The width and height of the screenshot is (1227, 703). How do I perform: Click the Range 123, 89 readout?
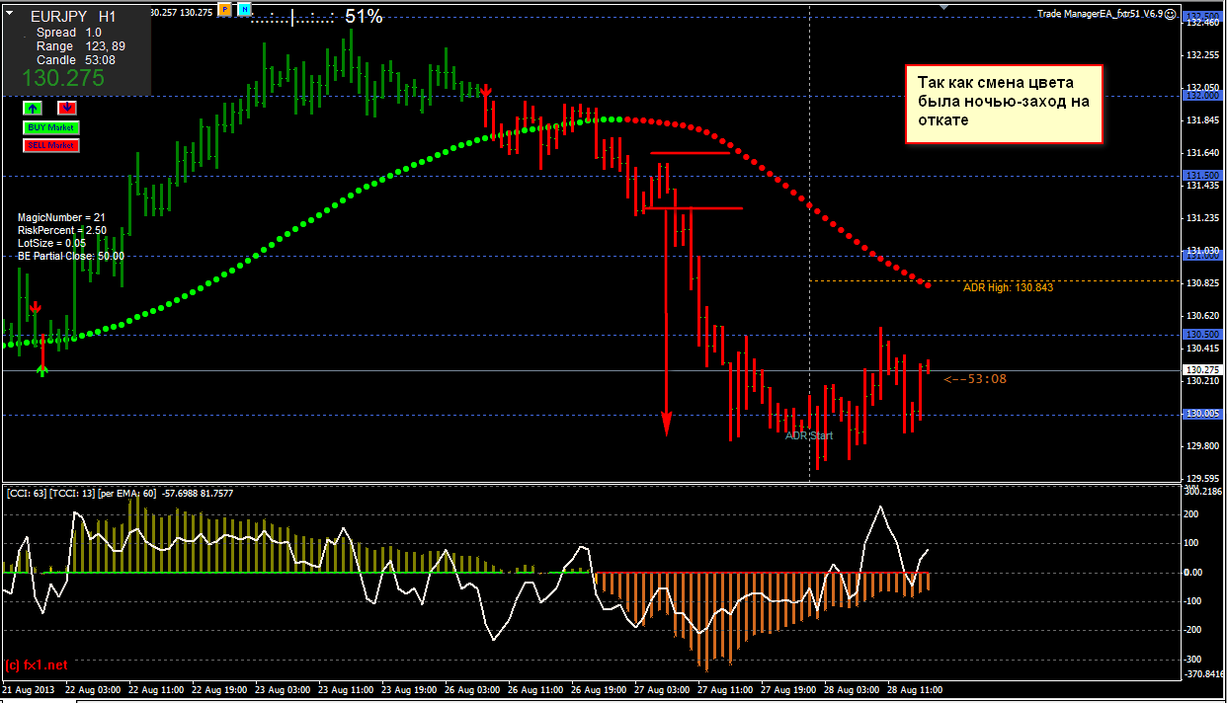(81, 46)
